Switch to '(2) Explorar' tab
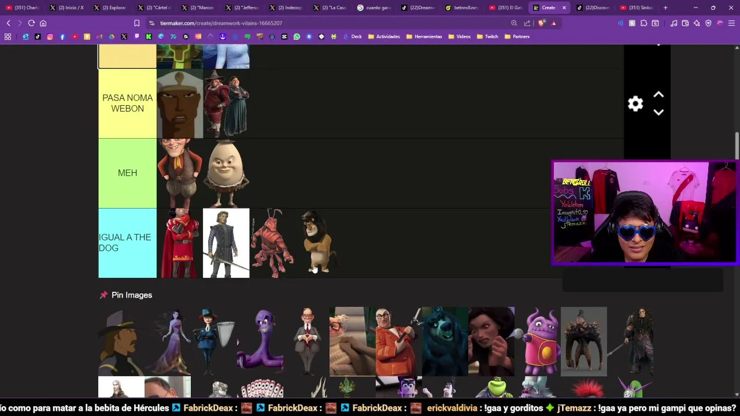 111,8
